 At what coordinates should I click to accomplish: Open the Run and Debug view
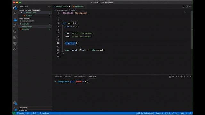point(15,25)
